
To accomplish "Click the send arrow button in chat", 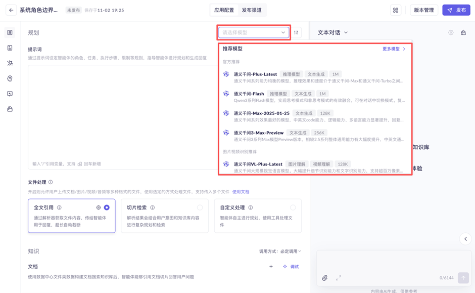I will (x=463, y=277).
